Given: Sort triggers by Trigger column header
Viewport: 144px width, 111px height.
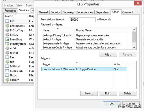Looking at the screenshot, I should 77,64.
